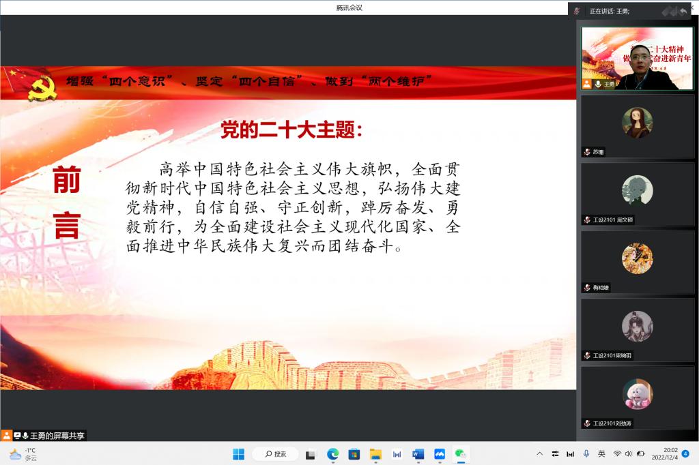
Task: Click the Tencent Meeting taskbar icon
Action: (x=440, y=454)
